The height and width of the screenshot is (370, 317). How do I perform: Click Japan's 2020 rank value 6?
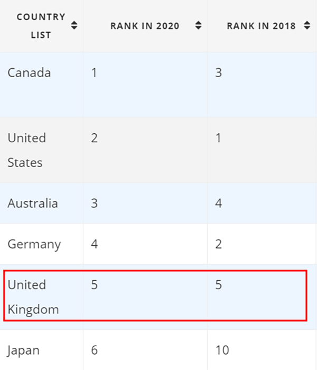[94, 350]
